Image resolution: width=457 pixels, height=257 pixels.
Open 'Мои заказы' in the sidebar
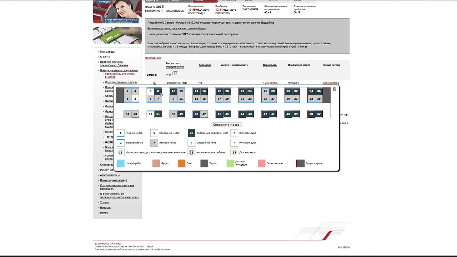[107, 51]
